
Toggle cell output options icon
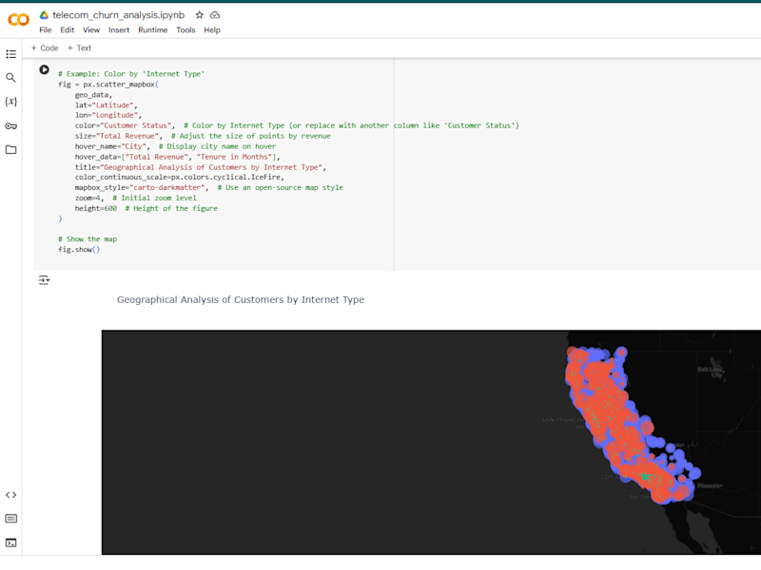pos(44,280)
